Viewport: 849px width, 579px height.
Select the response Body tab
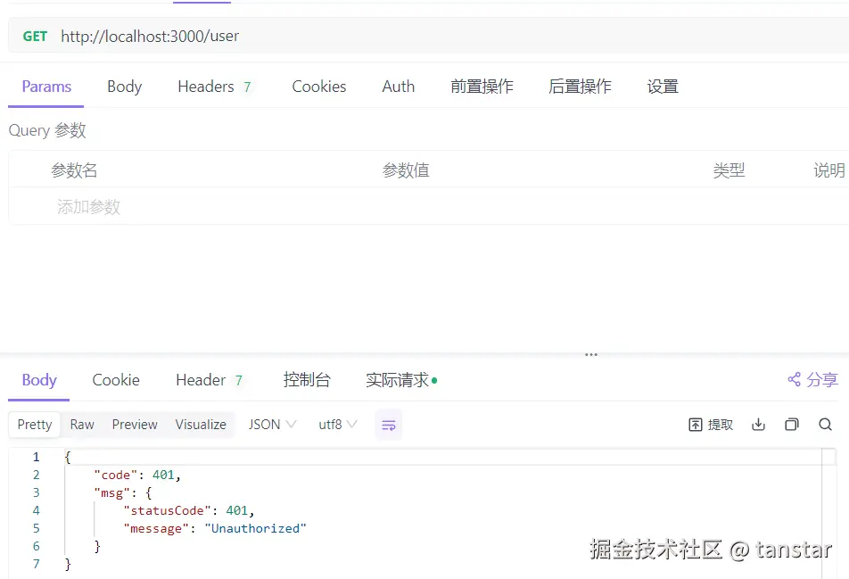[x=39, y=380]
